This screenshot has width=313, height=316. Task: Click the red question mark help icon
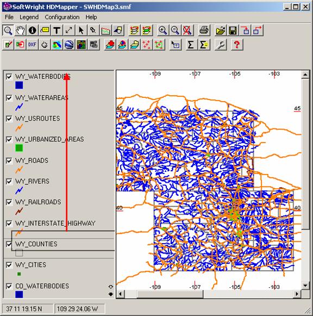(x=237, y=45)
